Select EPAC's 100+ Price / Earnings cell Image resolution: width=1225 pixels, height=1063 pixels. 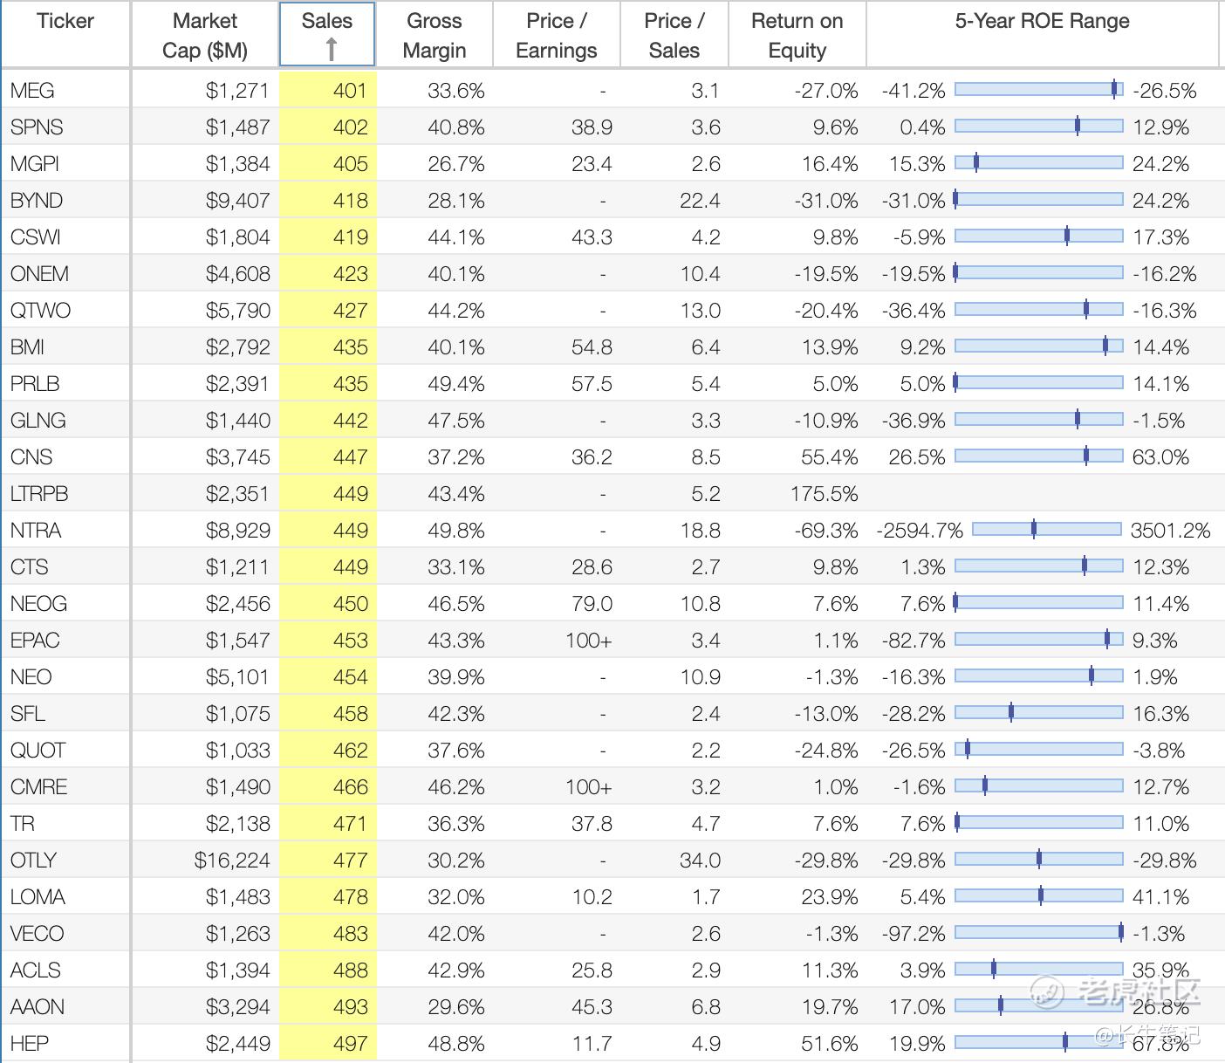click(x=588, y=641)
